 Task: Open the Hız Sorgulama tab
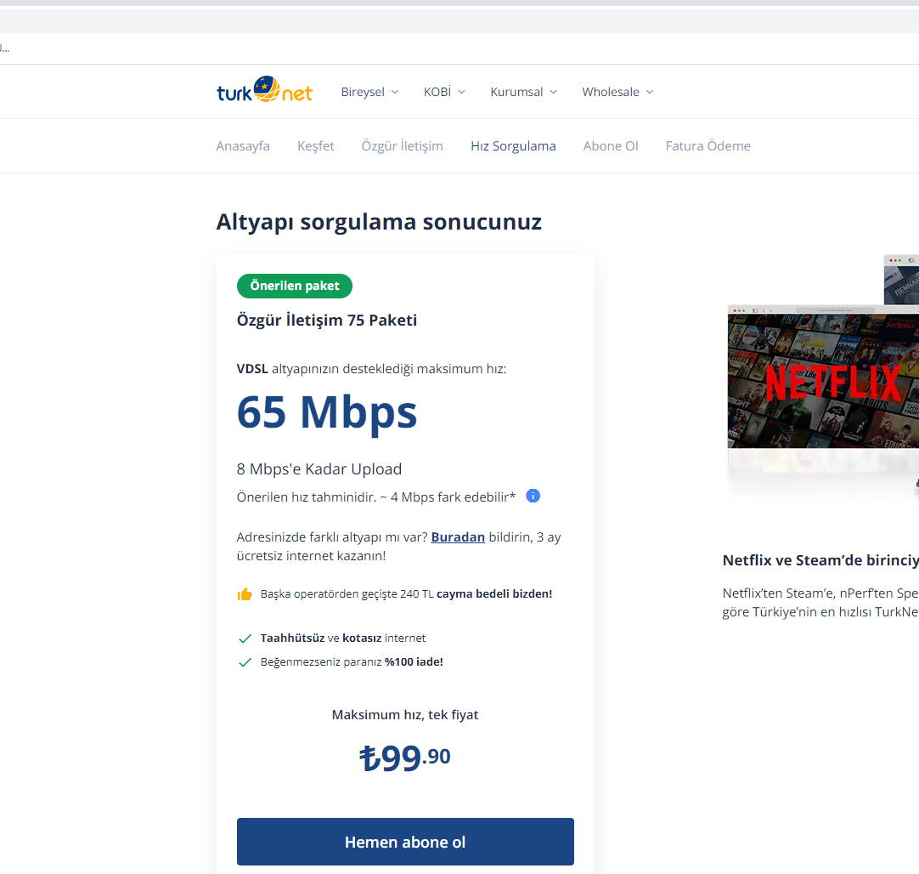[513, 146]
